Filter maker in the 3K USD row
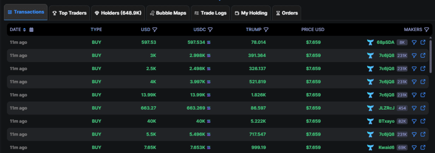This screenshot has width=435, height=153. tap(414, 56)
